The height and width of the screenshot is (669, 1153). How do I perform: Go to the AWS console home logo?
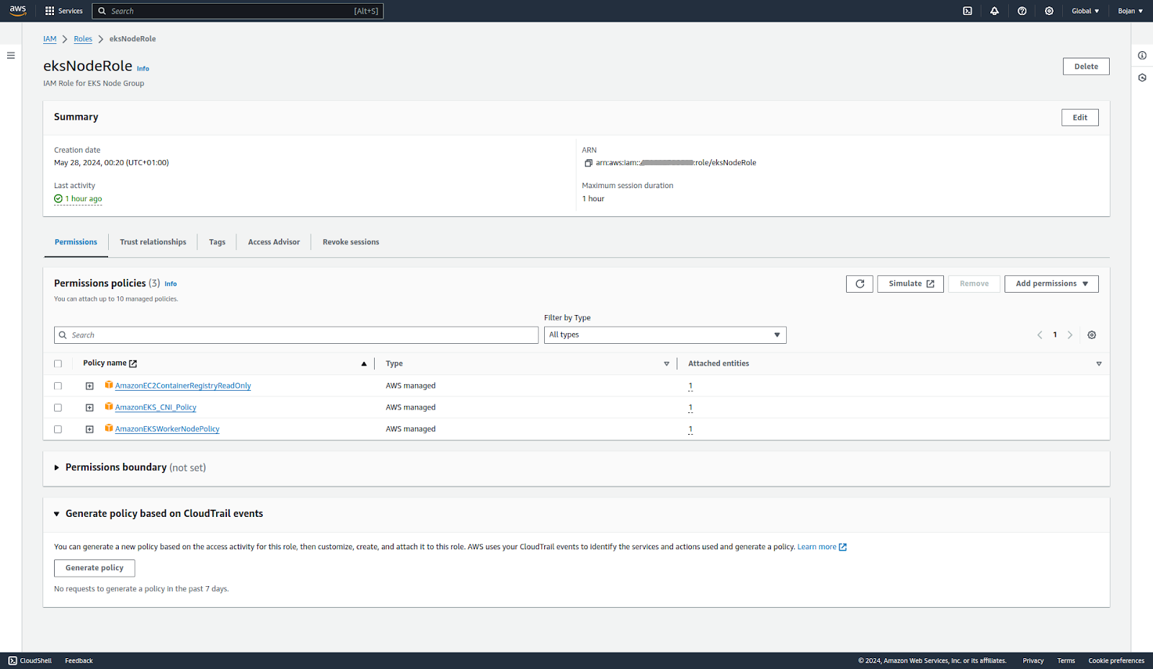tap(18, 11)
